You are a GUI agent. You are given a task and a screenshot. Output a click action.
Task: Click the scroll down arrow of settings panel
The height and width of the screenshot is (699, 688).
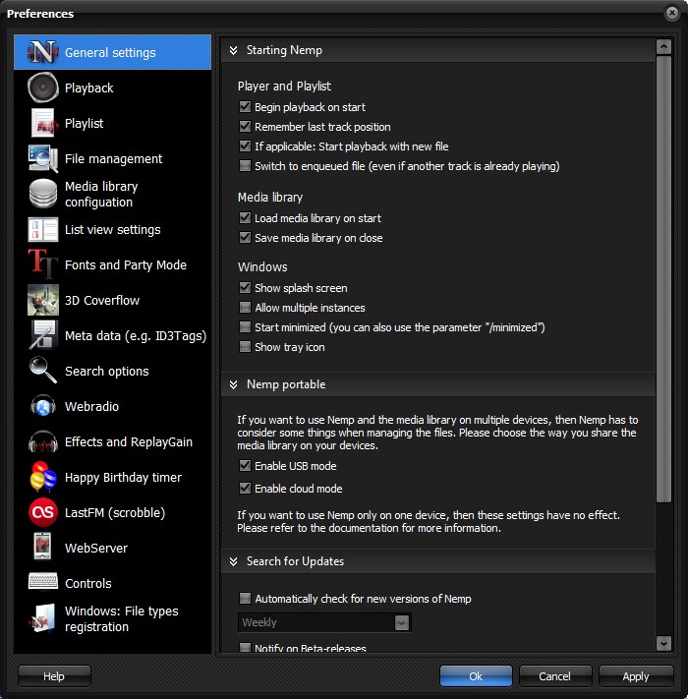click(x=663, y=643)
